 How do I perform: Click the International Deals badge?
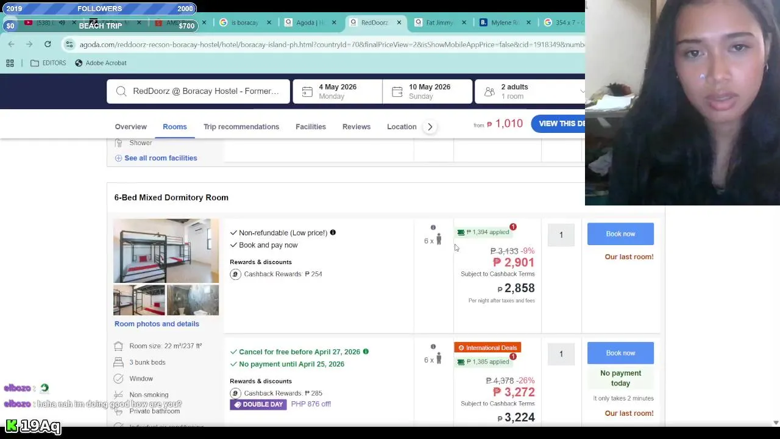(487, 348)
